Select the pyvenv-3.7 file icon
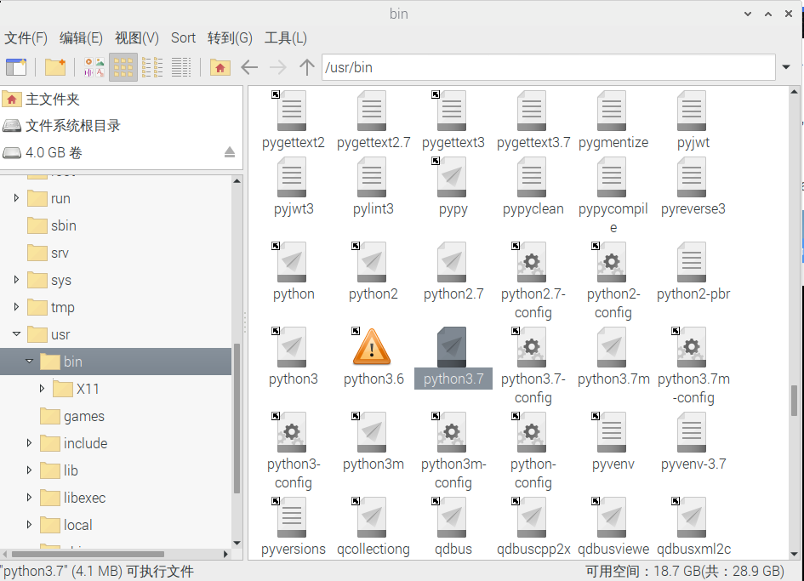 (692, 433)
